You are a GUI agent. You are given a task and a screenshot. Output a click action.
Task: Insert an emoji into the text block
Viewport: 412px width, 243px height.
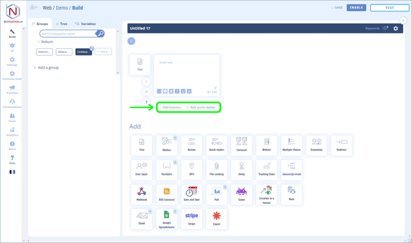coord(165,91)
